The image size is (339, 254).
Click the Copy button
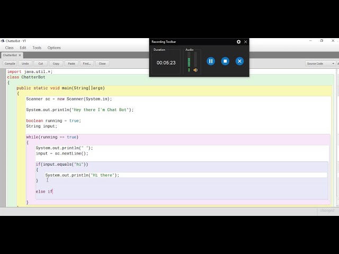tap(56, 63)
